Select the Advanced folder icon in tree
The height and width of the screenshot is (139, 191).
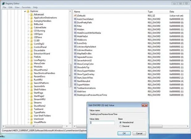(x=32, y=14)
